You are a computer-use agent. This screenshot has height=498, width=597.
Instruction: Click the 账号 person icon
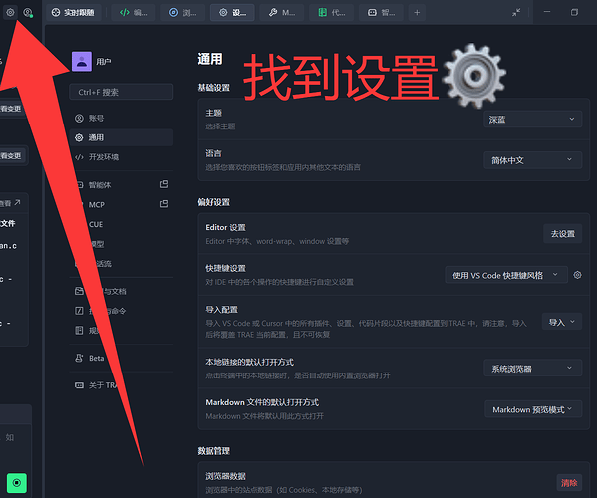pos(79,118)
